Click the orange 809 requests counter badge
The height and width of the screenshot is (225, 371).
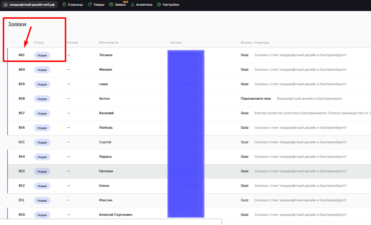click(126, 2)
